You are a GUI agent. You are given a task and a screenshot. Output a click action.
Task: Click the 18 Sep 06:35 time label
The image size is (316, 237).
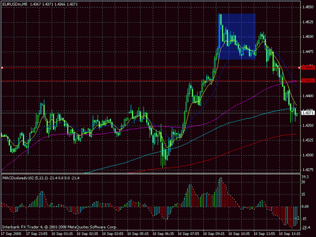(163, 234)
